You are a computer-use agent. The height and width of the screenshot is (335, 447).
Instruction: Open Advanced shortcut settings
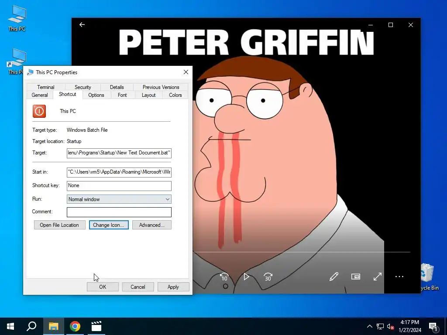[152, 225]
